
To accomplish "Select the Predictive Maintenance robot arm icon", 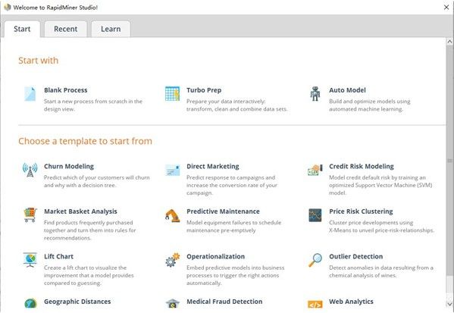I will [172, 216].
